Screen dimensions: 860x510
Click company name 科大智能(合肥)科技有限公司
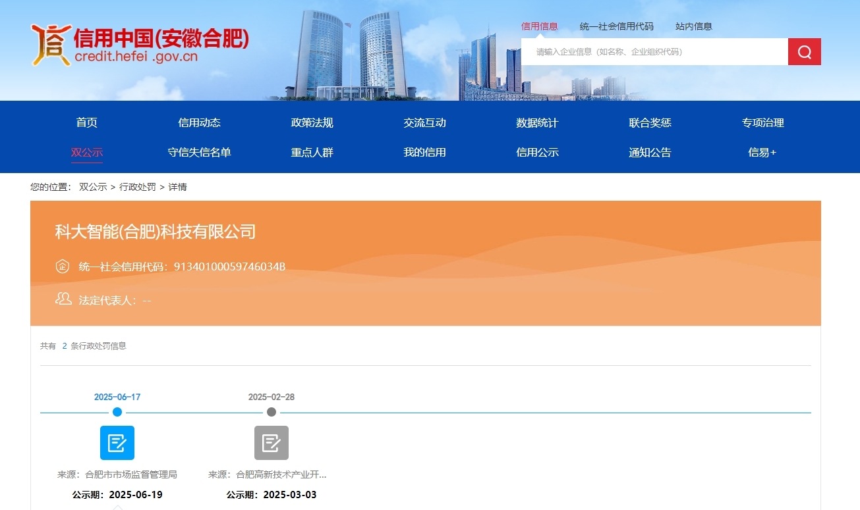(156, 232)
